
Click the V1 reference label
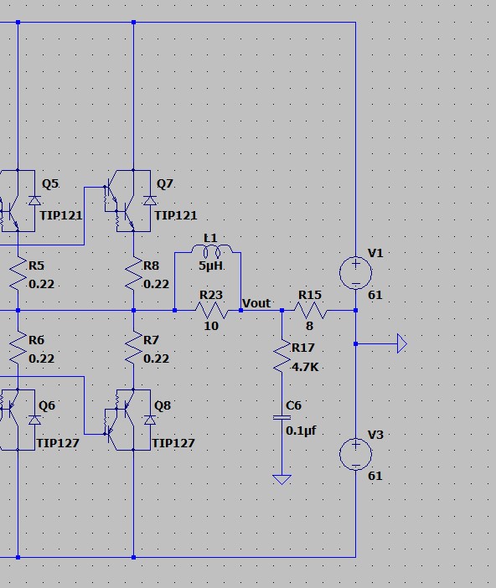coord(375,254)
